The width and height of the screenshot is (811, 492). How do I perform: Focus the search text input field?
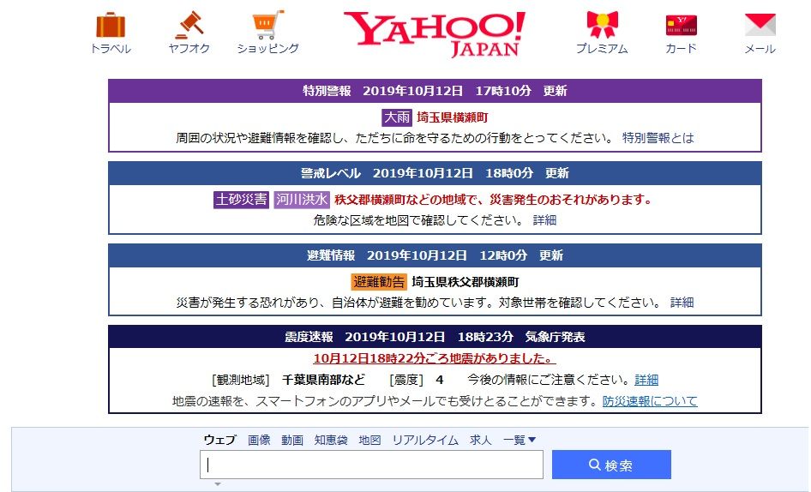[x=371, y=465]
